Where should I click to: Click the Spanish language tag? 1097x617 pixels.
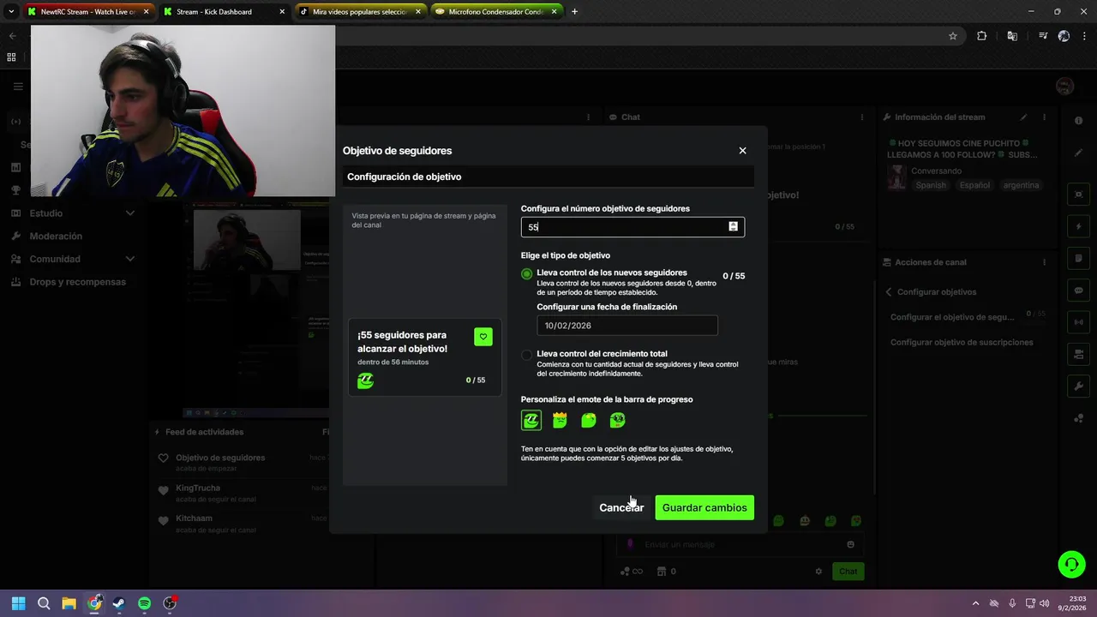[x=931, y=185]
